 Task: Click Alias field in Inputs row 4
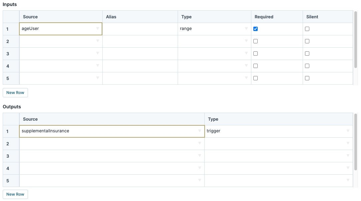click(x=140, y=66)
